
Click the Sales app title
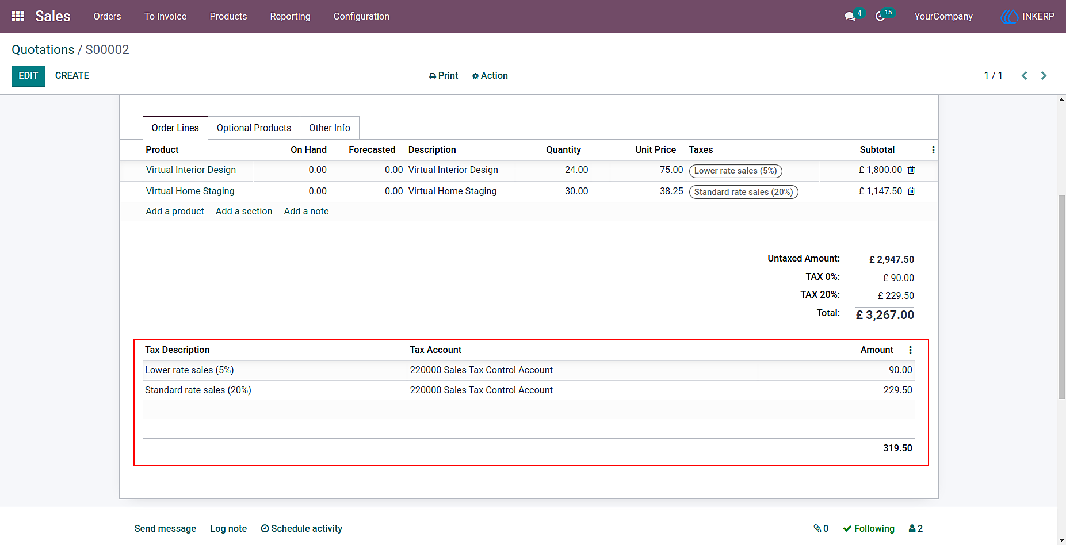[x=53, y=16]
